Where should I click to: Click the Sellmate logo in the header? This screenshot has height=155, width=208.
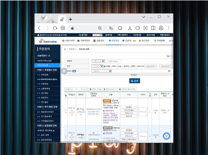[x=48, y=41]
